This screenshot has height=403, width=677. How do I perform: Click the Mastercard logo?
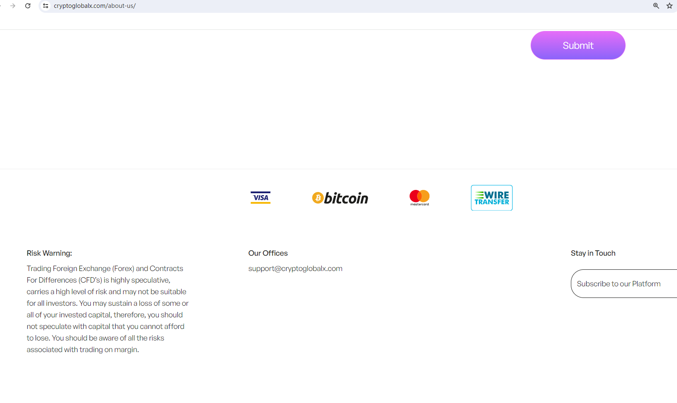pyautogui.click(x=419, y=197)
